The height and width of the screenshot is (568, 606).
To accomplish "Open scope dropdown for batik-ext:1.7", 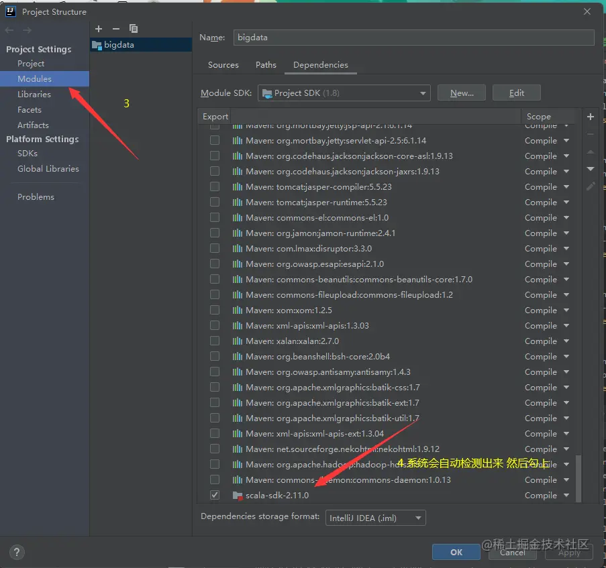I will [x=566, y=403].
